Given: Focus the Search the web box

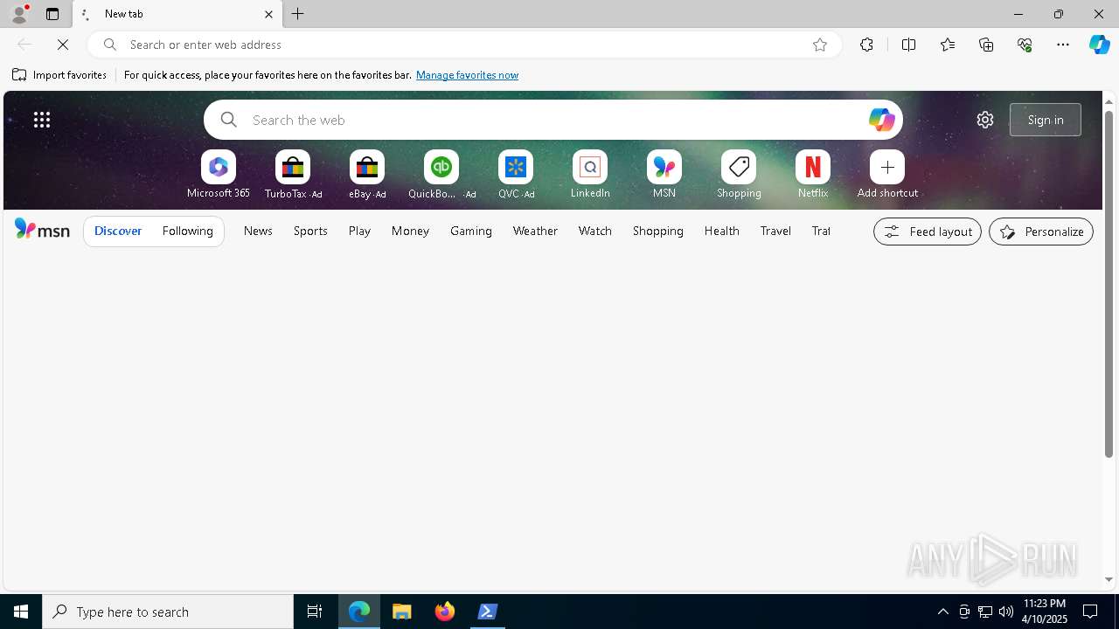Looking at the screenshot, I should [553, 120].
